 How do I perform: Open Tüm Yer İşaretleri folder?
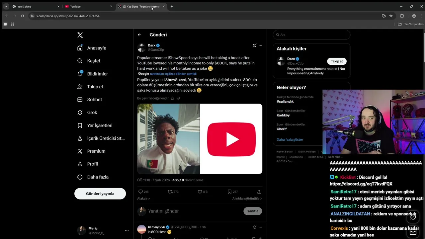click(x=411, y=24)
